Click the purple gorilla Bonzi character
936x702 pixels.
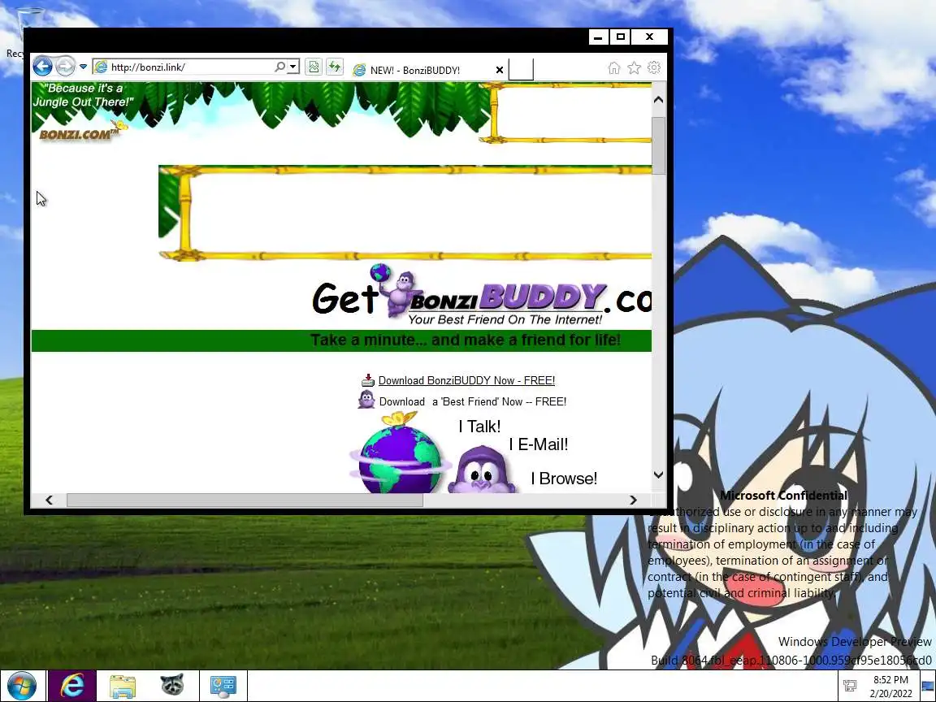(x=483, y=469)
